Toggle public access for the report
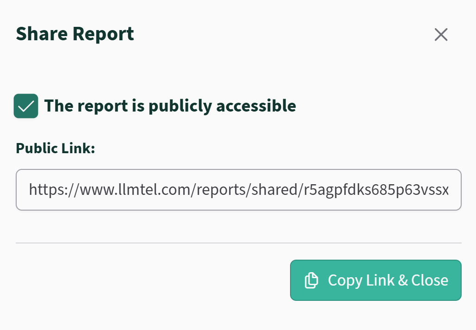The height and width of the screenshot is (330, 476). click(26, 106)
